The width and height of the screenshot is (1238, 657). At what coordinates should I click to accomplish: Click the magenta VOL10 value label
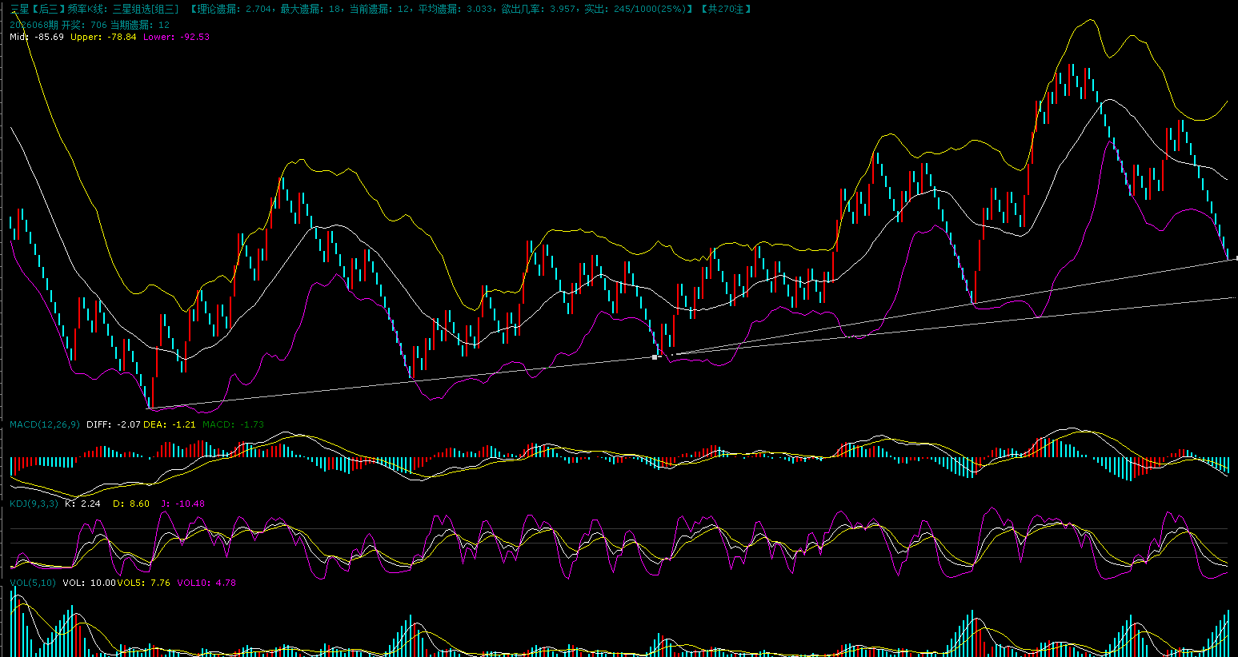(x=206, y=583)
